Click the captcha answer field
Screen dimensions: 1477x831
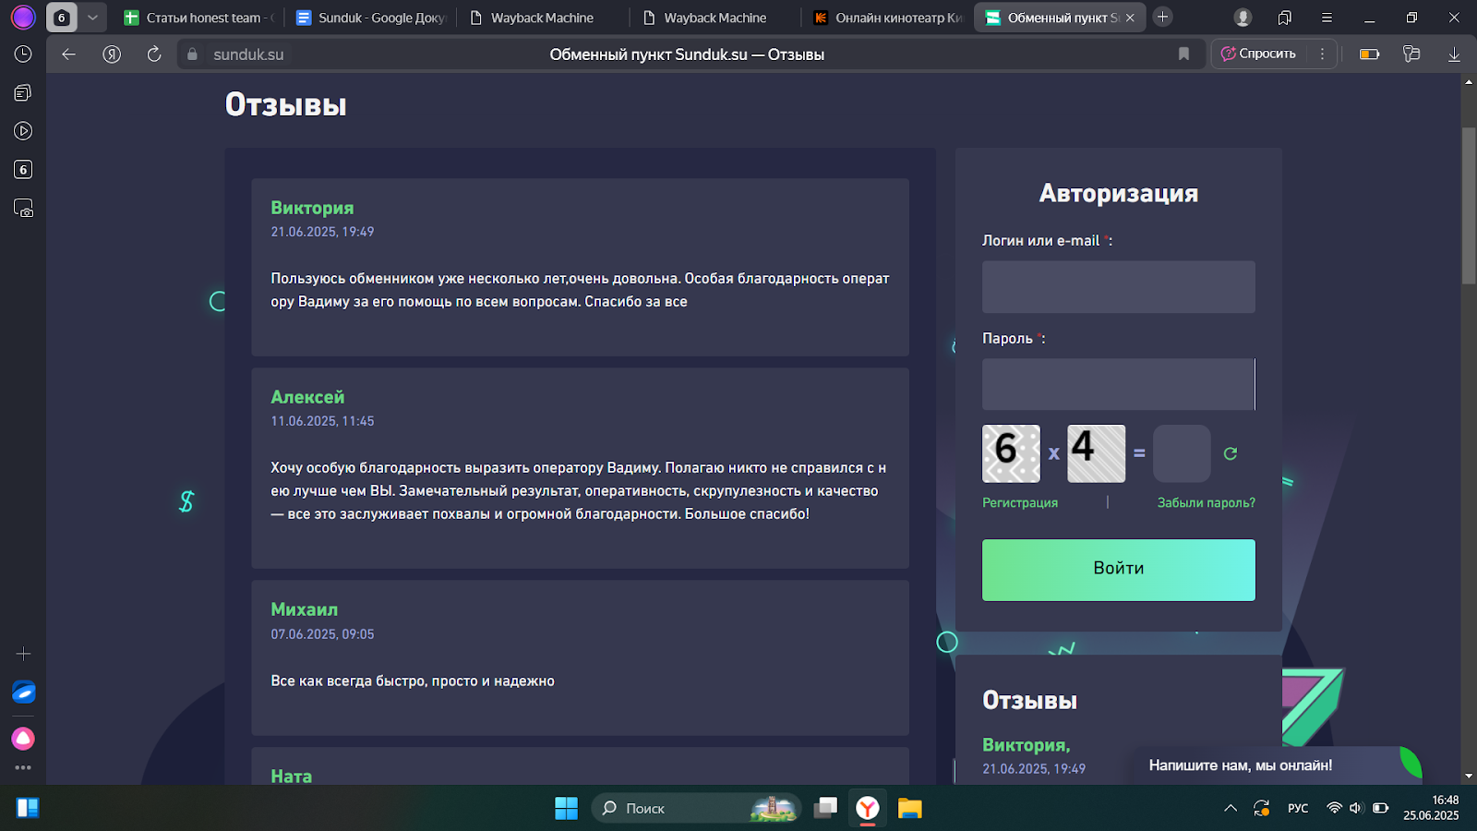[x=1182, y=453]
